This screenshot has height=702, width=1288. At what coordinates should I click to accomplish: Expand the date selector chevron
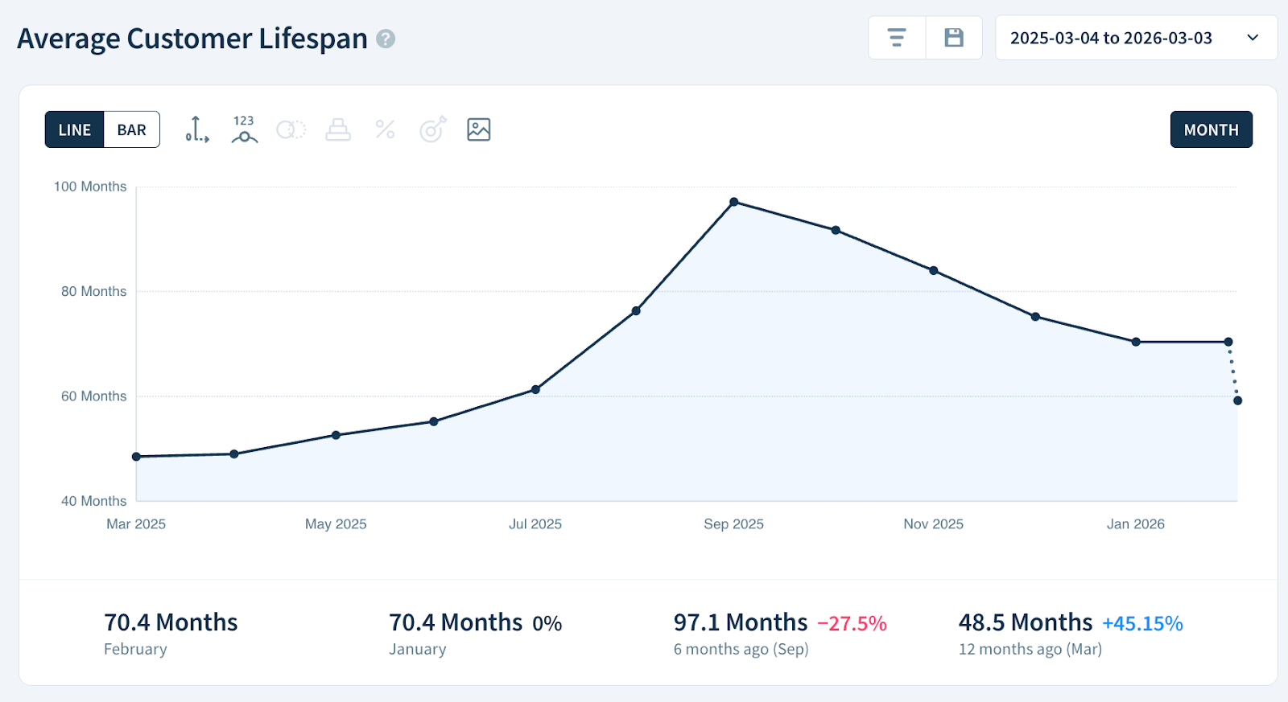1253,37
